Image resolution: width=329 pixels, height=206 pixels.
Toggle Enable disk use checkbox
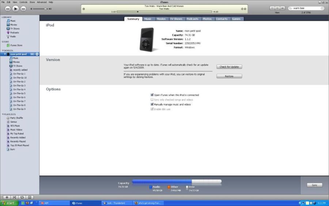click(x=152, y=109)
